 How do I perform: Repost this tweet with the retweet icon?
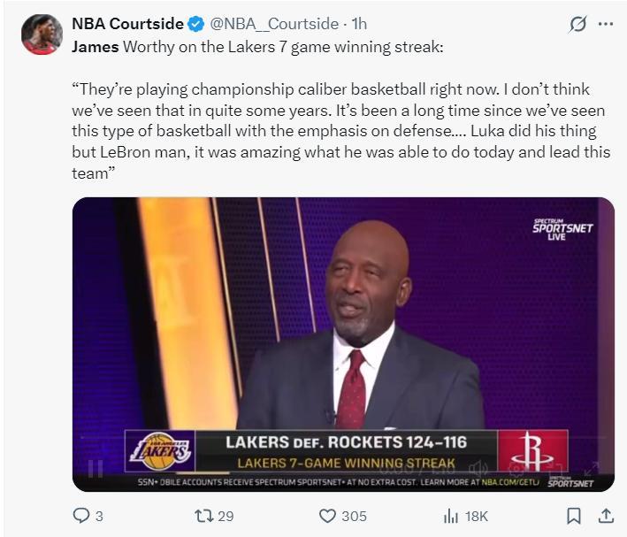pyautogui.click(x=203, y=516)
